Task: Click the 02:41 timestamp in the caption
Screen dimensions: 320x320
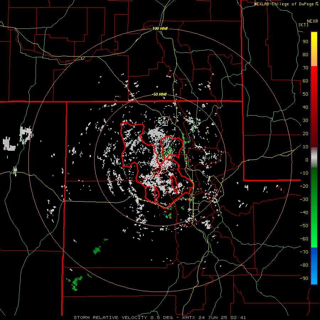Action: (x=238, y=318)
